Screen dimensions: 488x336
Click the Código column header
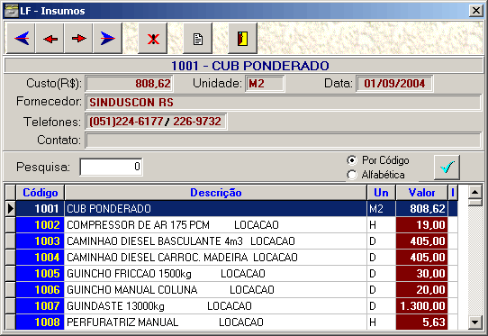(x=41, y=193)
